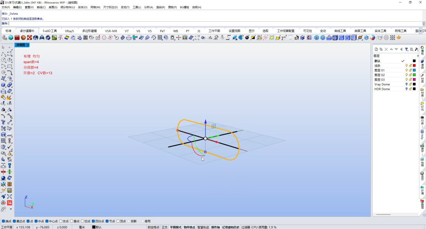The image size is (426, 229).
Task: Open the 曲线(C) menu
Action: (x=41, y=7)
